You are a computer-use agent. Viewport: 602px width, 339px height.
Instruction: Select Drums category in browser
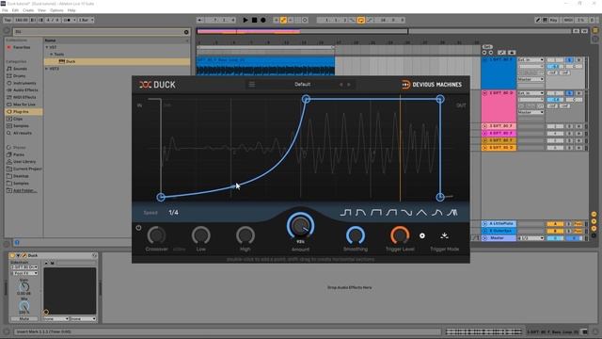[19, 75]
